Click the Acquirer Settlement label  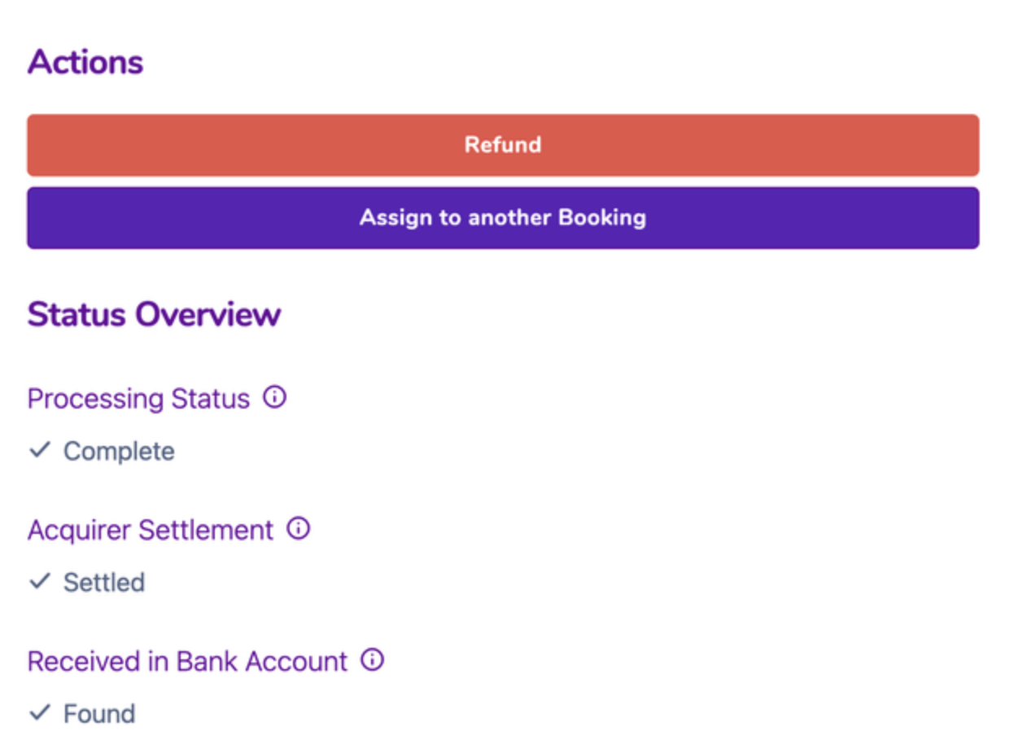click(x=151, y=530)
